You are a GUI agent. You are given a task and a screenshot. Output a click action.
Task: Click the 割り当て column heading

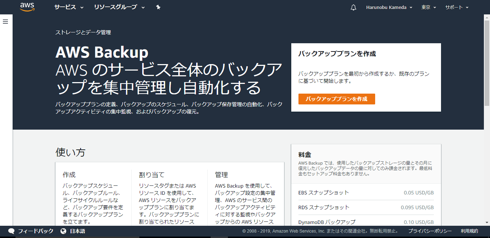152,175
